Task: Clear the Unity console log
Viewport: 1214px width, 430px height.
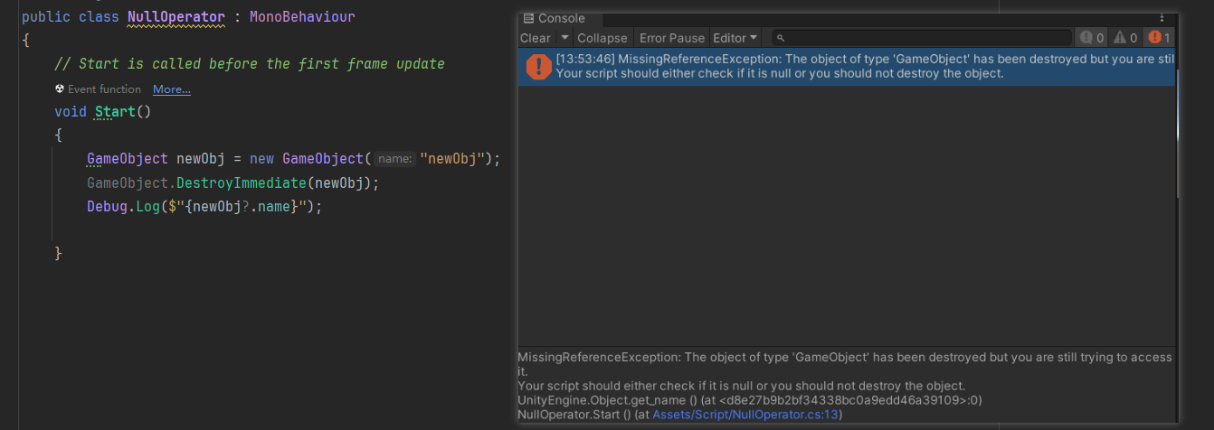Action: 536,38
